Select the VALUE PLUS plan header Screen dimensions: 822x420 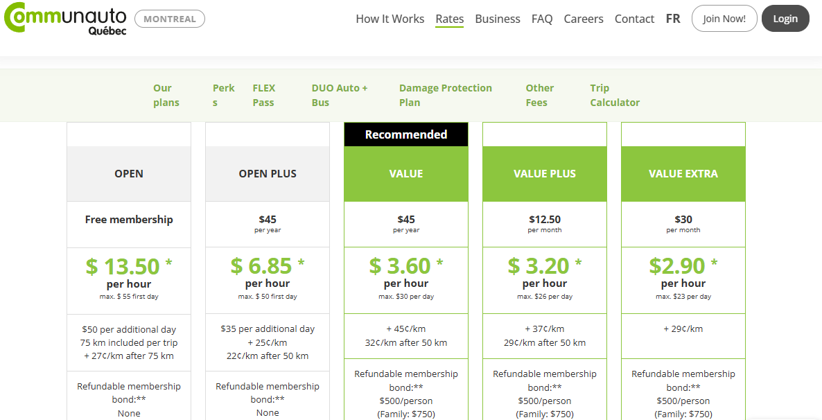(x=545, y=173)
